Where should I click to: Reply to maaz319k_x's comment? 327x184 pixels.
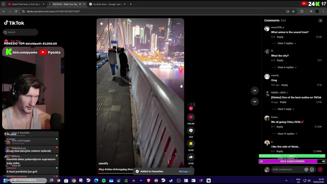click(x=280, y=37)
